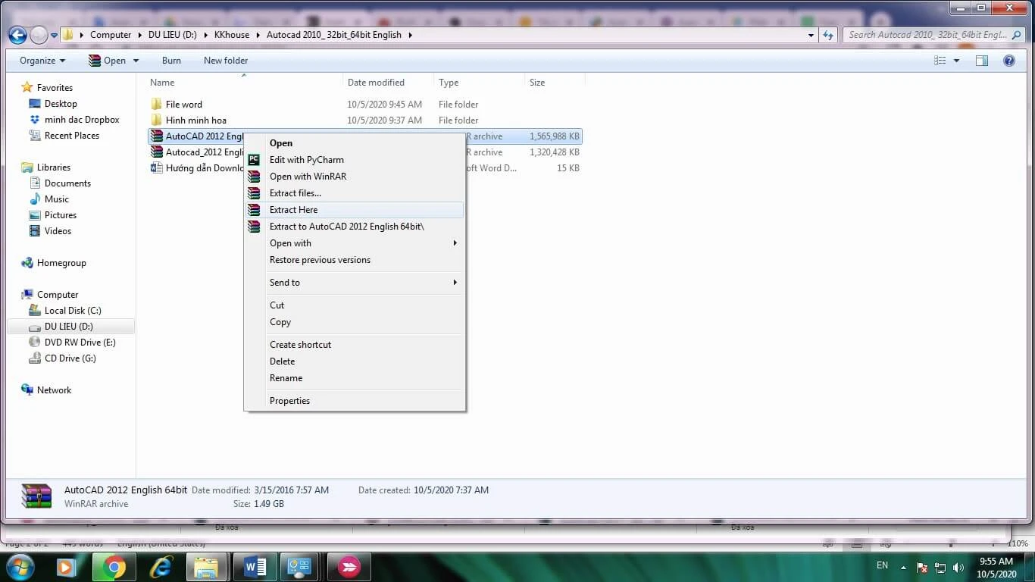Screen dimensions: 1035x582
Task: Expand the Open with submenu
Action: tap(355, 243)
